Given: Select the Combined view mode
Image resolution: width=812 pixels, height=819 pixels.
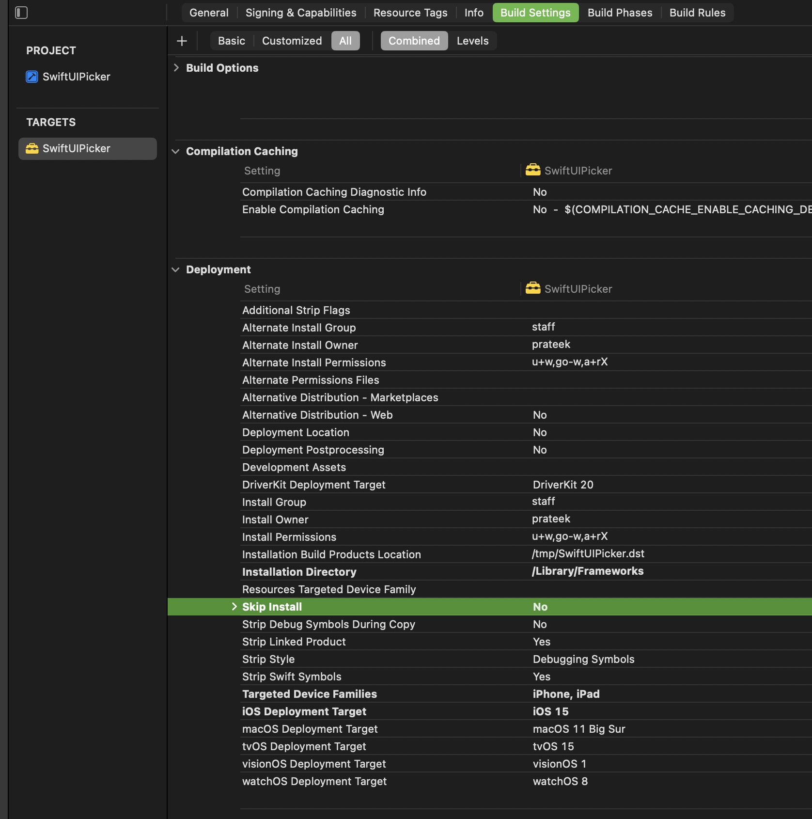Looking at the screenshot, I should point(414,41).
